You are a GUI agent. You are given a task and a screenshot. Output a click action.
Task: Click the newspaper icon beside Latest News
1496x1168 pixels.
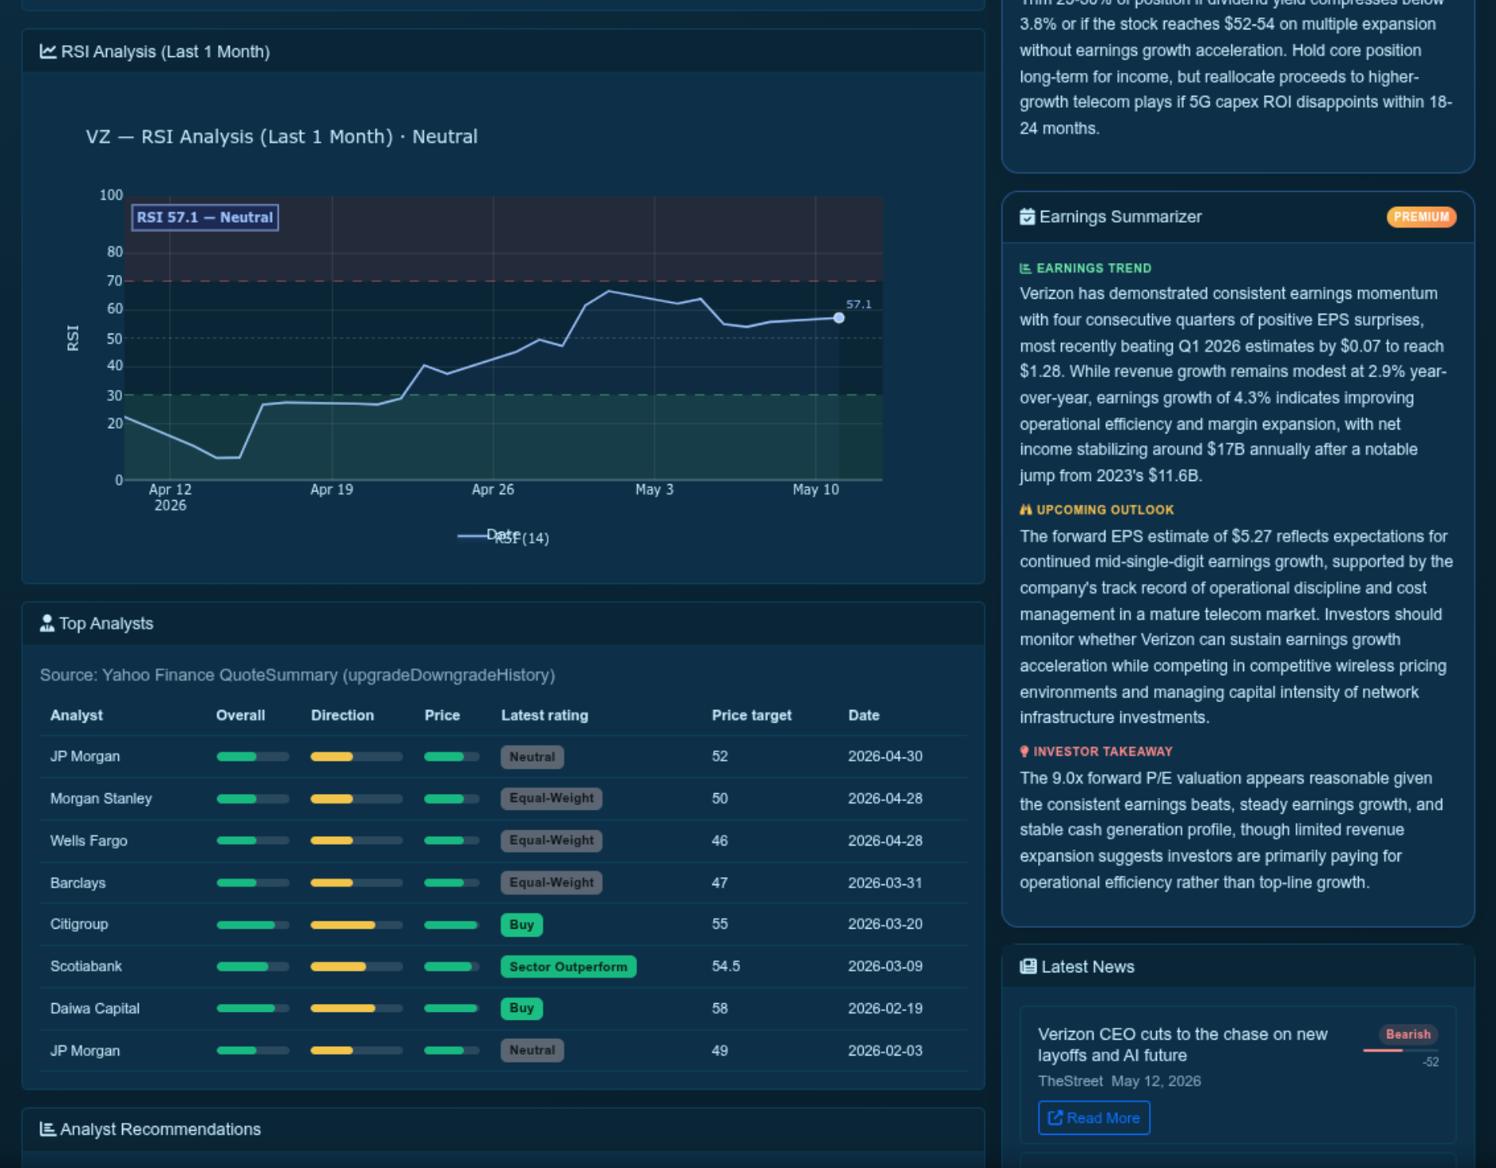[x=1028, y=967]
